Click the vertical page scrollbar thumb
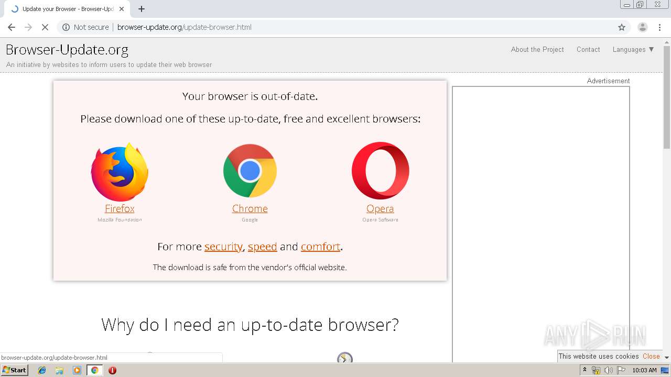Image resolution: width=671 pixels, height=377 pixels. pyautogui.click(x=667, y=97)
